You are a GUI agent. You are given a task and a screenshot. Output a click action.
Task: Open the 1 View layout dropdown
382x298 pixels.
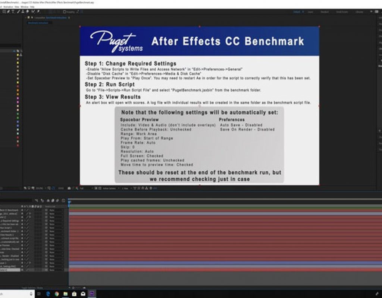tap(126, 188)
